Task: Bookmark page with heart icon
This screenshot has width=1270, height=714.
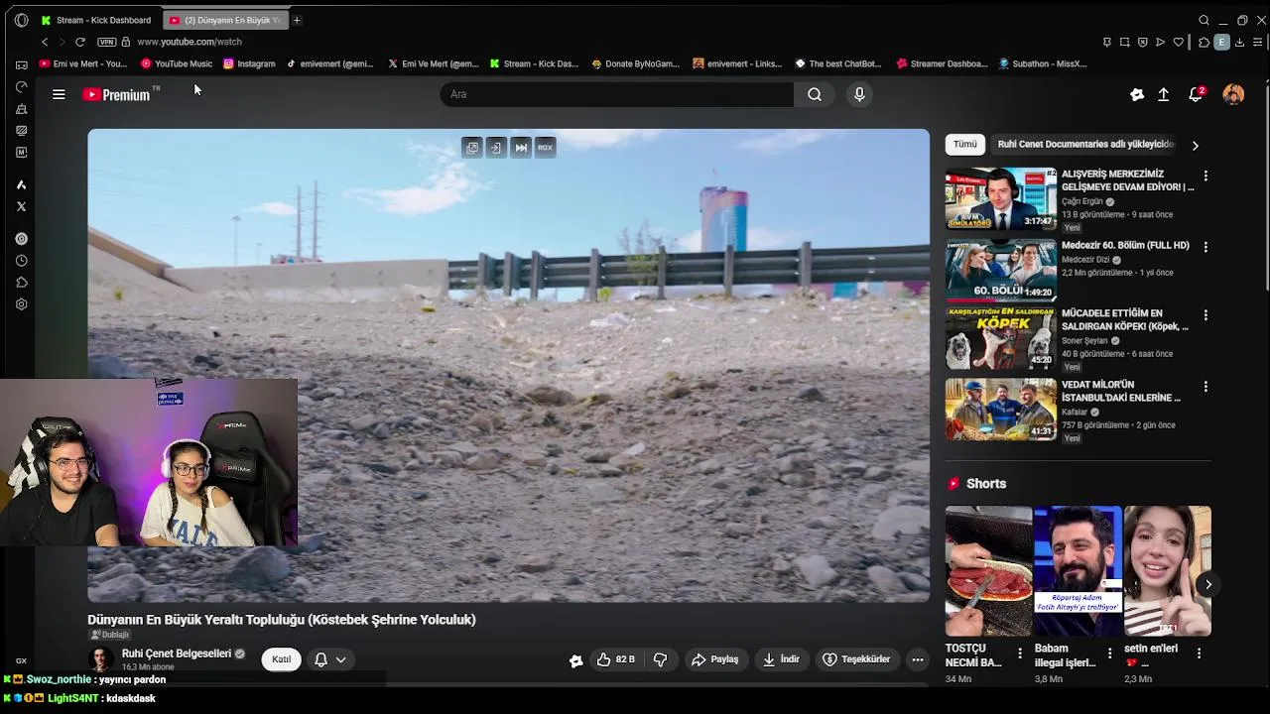Action: pyautogui.click(x=1179, y=42)
